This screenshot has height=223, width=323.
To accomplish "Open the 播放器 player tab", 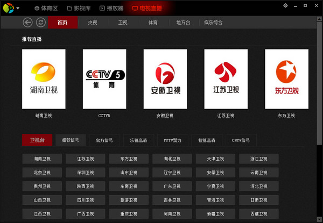I will (111, 8).
